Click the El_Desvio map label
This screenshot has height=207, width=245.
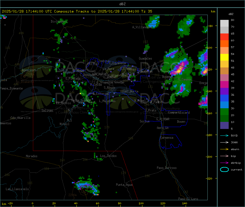63,103
